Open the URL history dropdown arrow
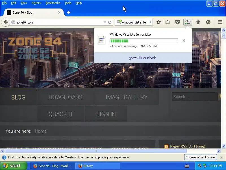The image size is (226, 170). pyautogui.click(x=105, y=22)
